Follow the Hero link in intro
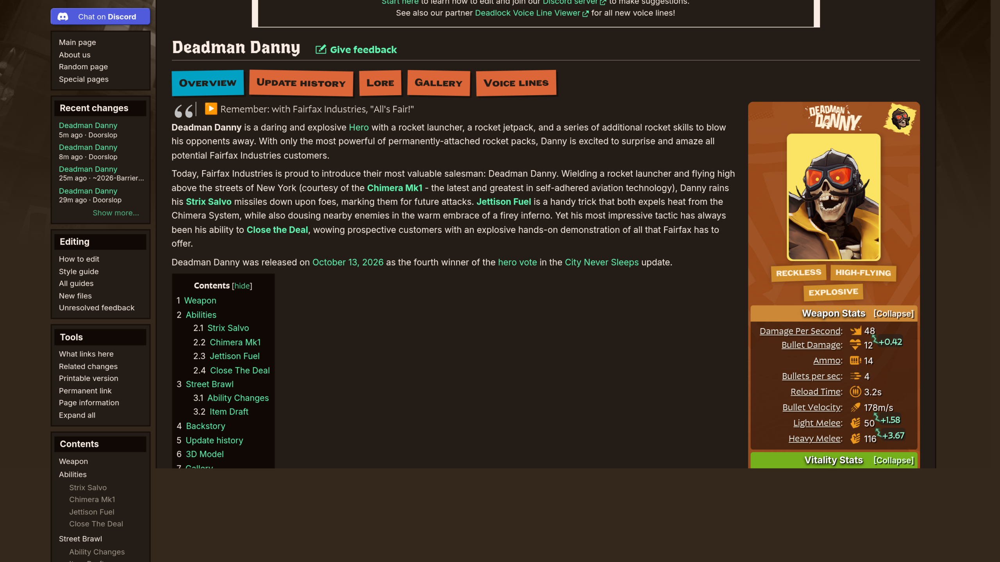This screenshot has height=562, width=1000. point(359,128)
